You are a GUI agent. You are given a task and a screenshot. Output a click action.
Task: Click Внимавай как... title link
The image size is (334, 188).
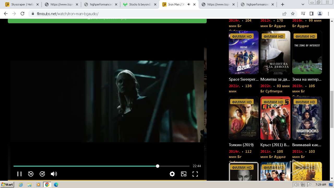(x=307, y=145)
